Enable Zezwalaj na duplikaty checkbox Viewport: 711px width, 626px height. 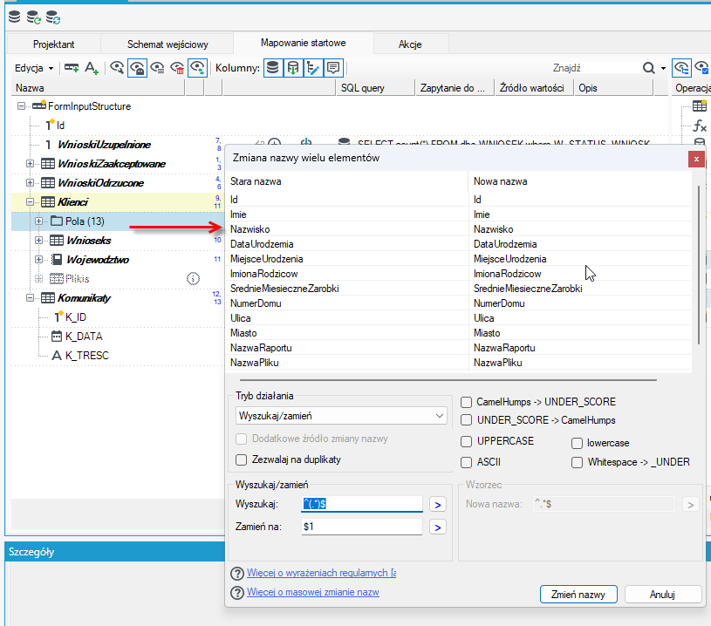coord(242,459)
